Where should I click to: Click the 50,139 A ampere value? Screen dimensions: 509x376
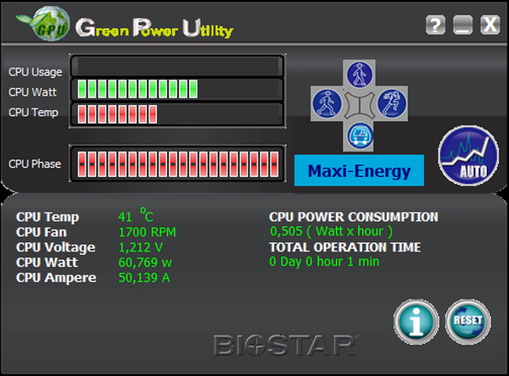[144, 278]
